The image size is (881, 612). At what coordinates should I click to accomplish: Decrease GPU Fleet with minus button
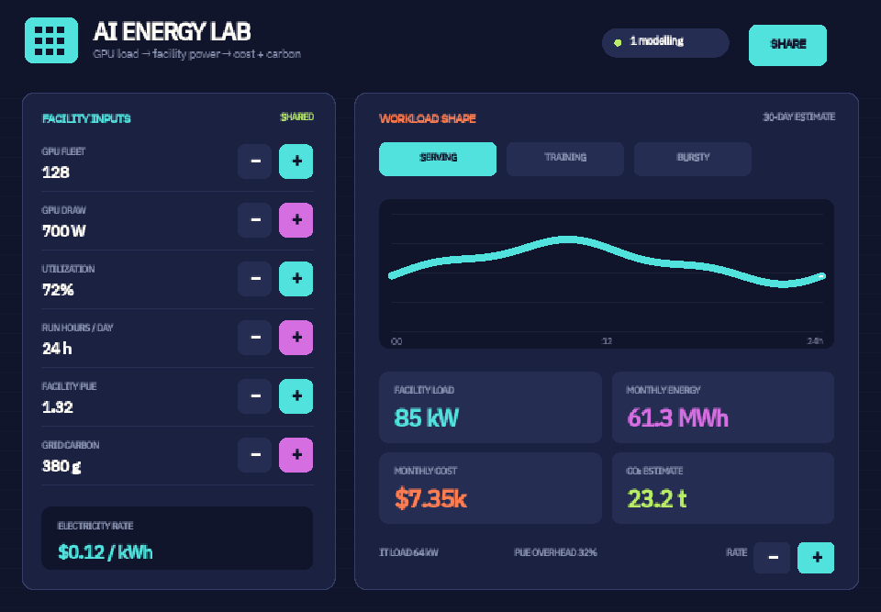[x=254, y=161]
